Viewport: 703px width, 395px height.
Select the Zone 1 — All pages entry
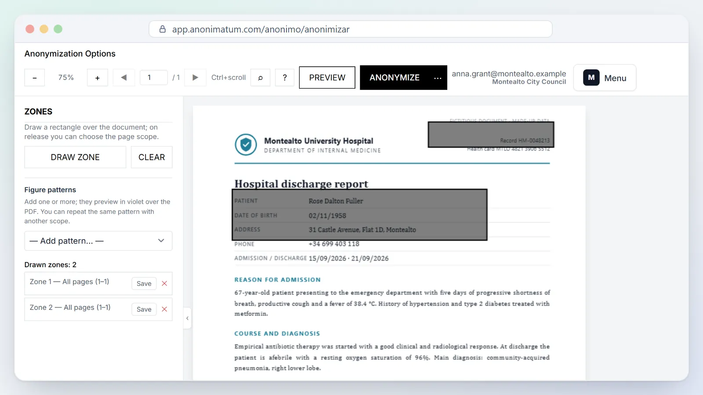(x=98, y=284)
